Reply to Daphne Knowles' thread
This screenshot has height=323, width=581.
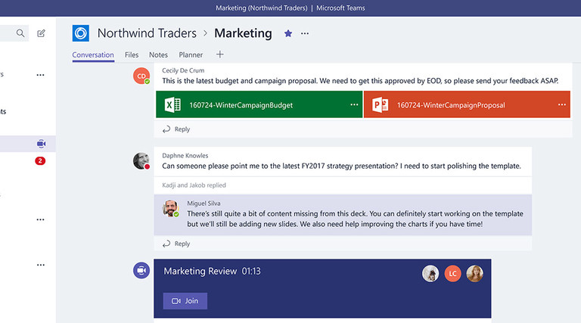tap(176, 244)
